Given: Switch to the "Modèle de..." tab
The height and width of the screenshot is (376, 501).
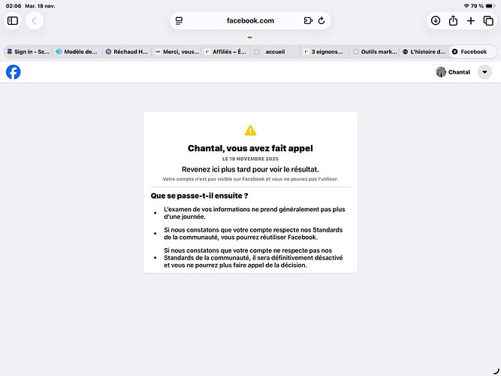Looking at the screenshot, I should click(77, 52).
